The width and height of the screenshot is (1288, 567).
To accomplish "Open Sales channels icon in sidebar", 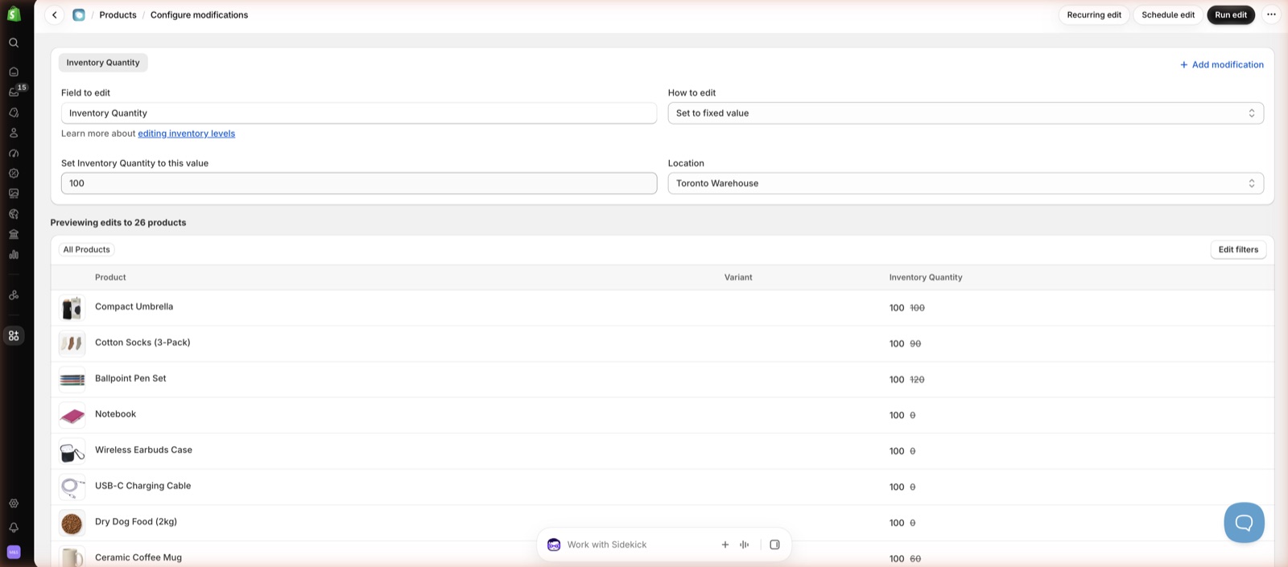I will coord(14,295).
